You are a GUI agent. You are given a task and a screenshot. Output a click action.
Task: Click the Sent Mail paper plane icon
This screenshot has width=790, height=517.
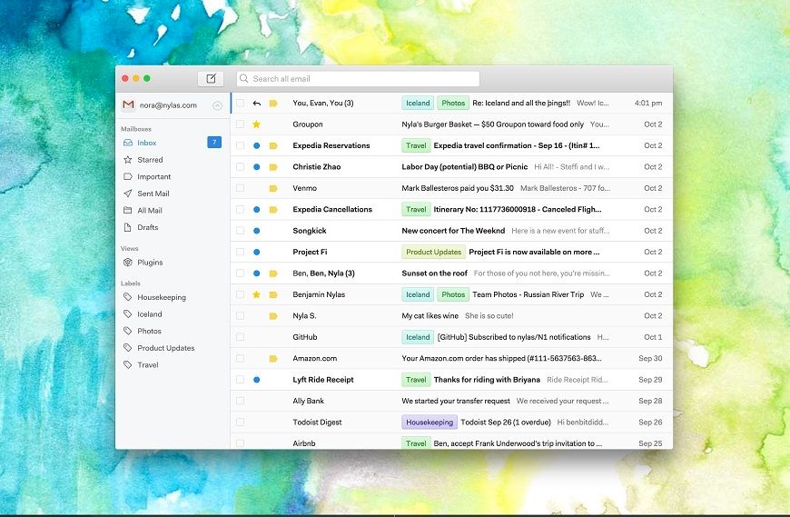[x=128, y=194]
